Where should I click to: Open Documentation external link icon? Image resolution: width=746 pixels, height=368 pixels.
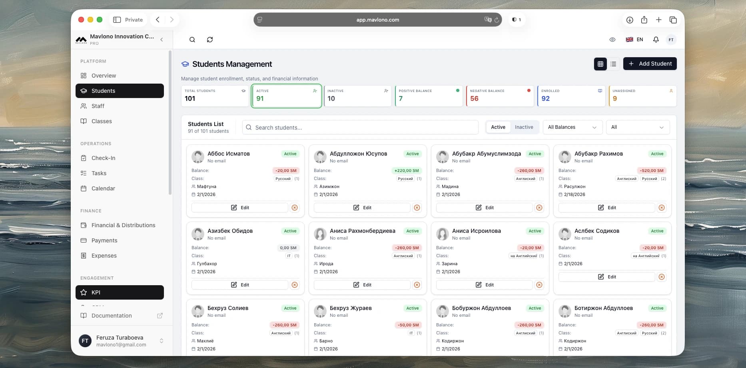click(160, 316)
